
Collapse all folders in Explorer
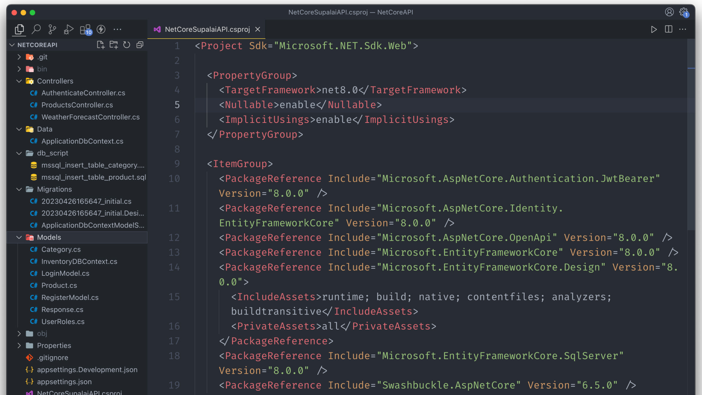[140, 45]
